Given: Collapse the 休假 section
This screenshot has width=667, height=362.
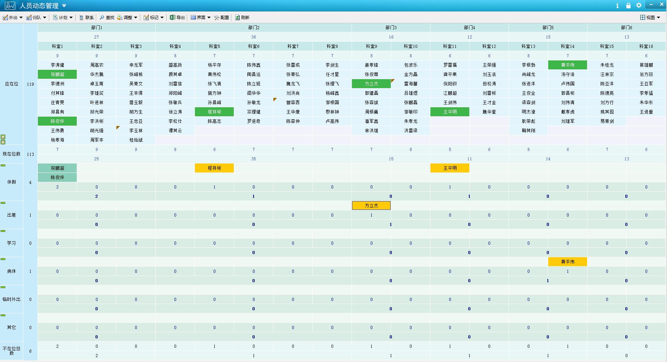Looking at the screenshot, I should pyautogui.click(x=3, y=166).
